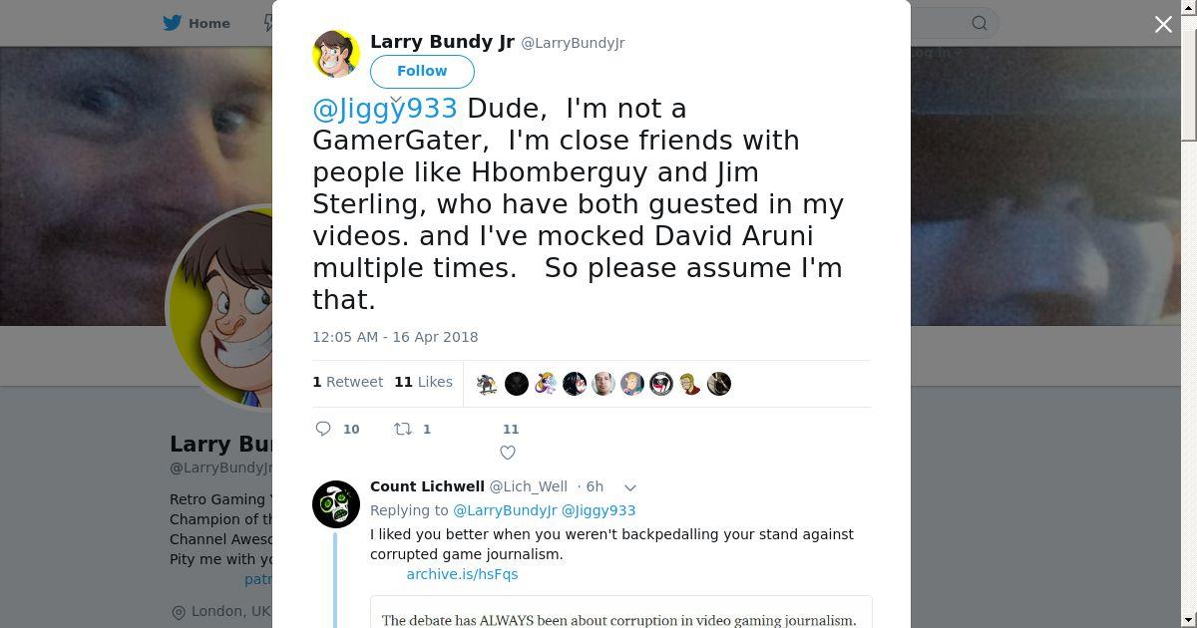1197x628 pixels.
Task: Open the @Jiggy933 mention in the tweet
Action: [x=385, y=109]
